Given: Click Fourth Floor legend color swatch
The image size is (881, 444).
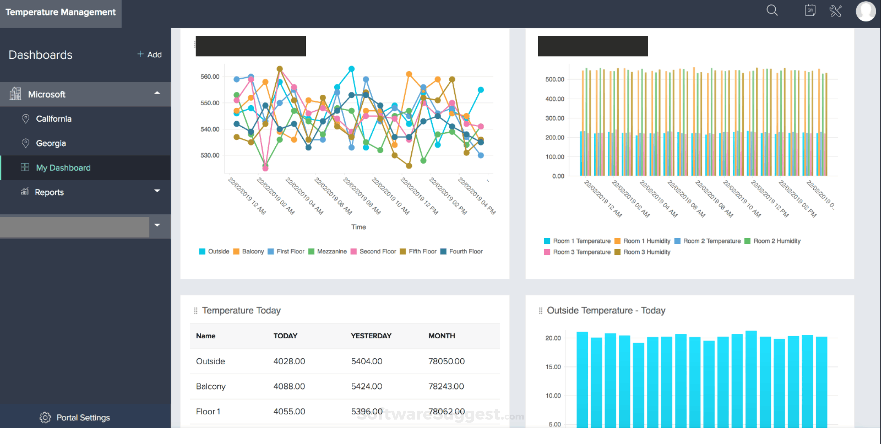Looking at the screenshot, I should point(443,252).
